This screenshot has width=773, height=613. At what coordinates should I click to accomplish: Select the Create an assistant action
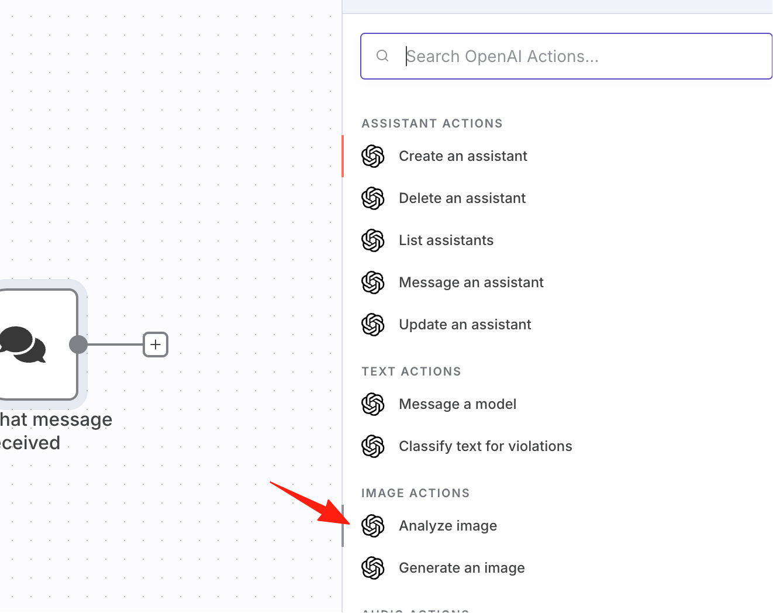(x=558, y=156)
